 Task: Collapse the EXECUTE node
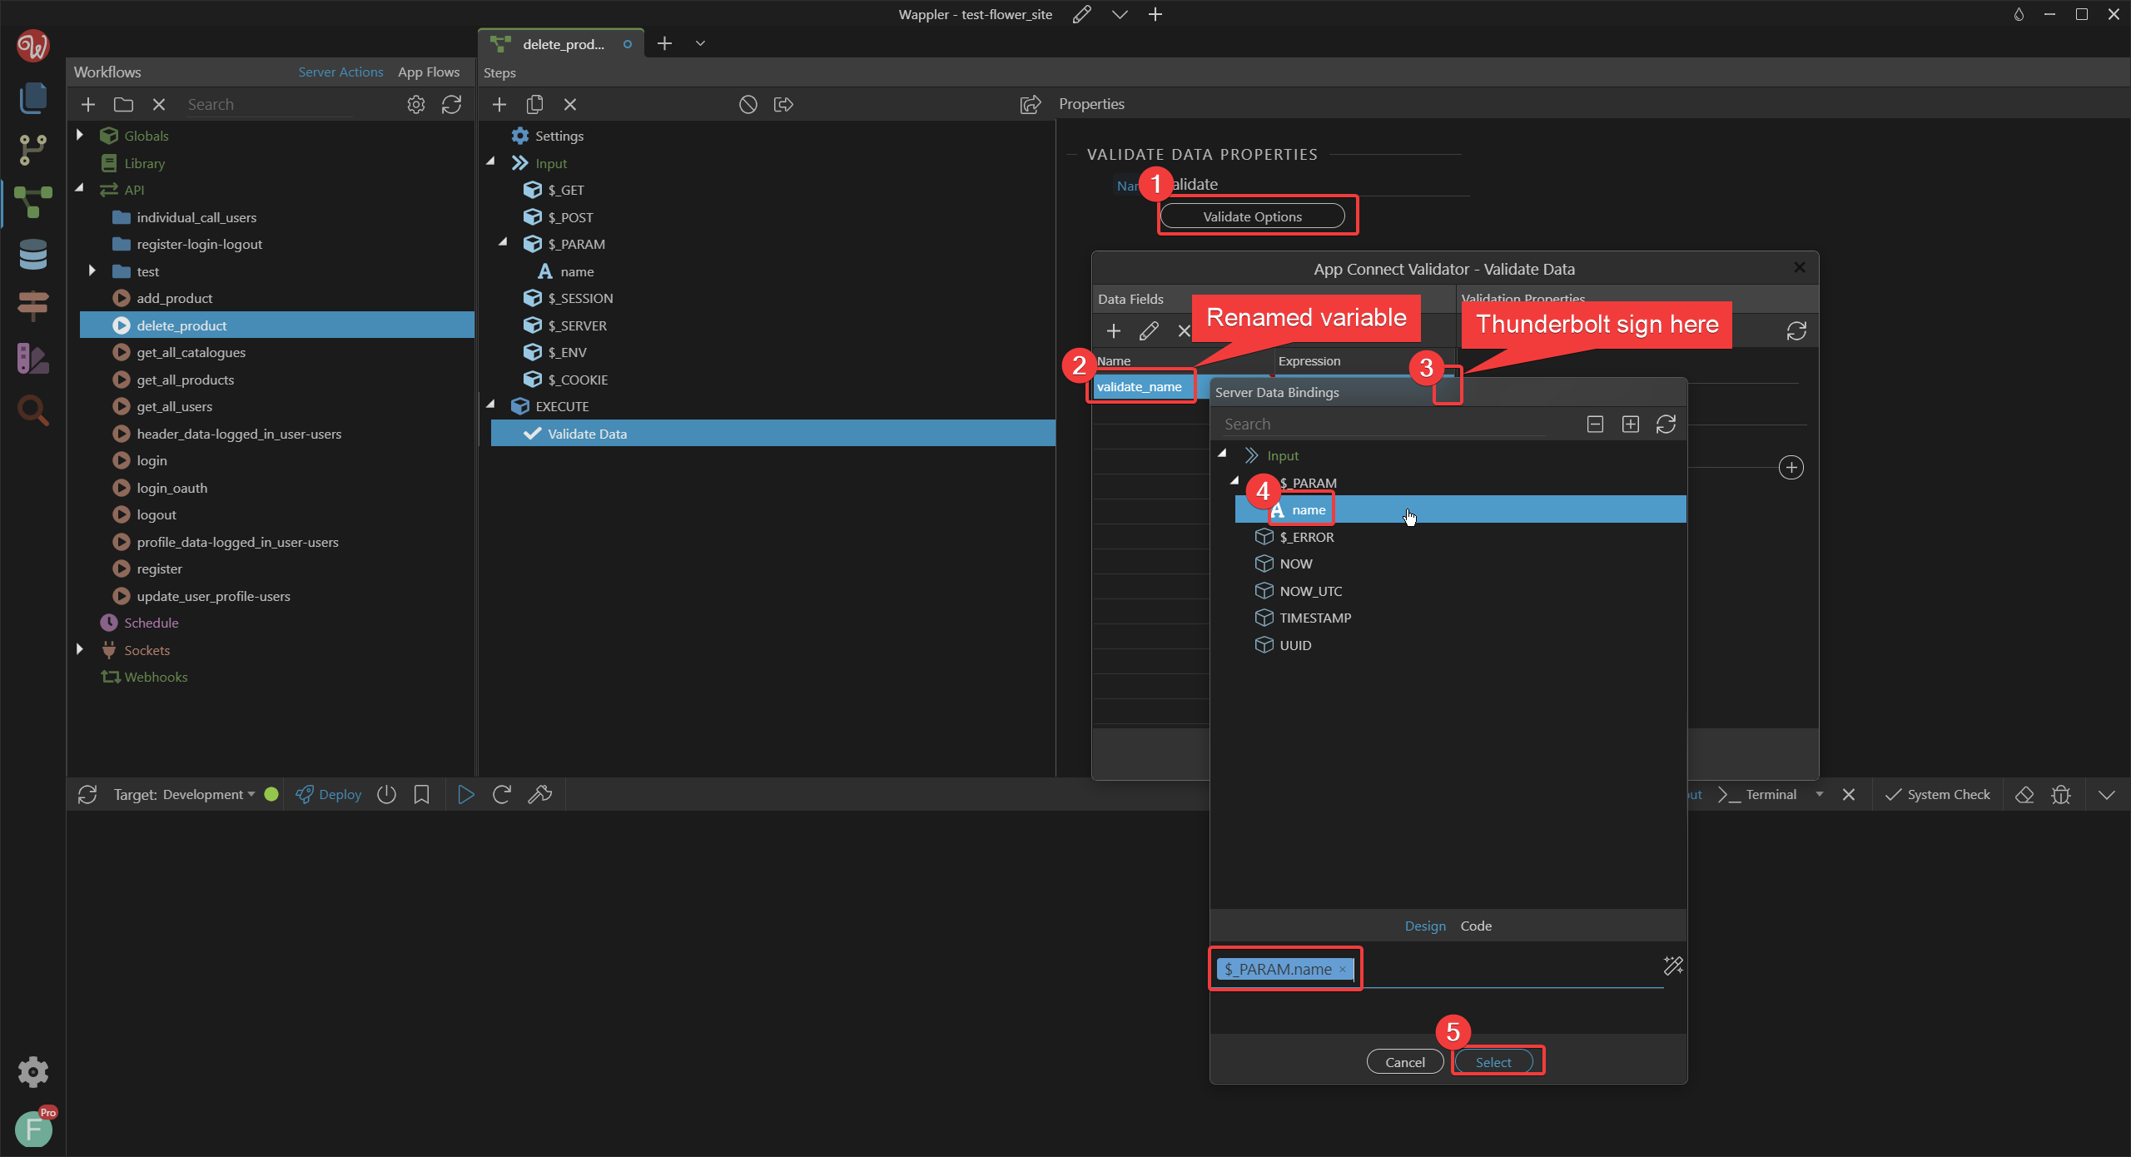(x=491, y=405)
